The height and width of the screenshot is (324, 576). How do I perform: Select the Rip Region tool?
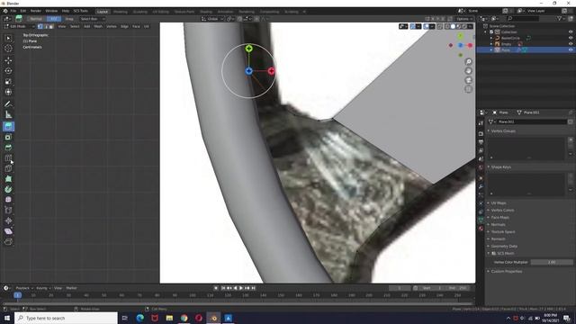tap(8, 241)
